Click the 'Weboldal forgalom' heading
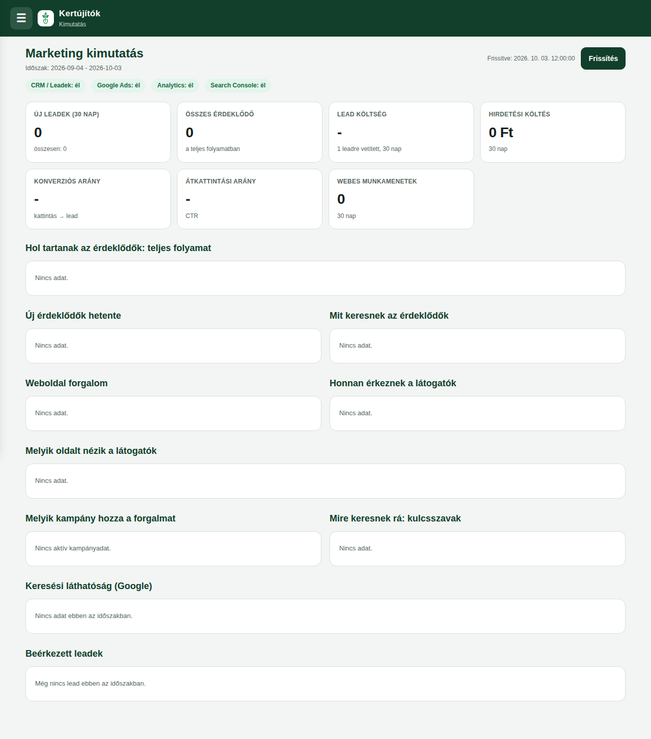The width and height of the screenshot is (651, 739). [x=67, y=383]
